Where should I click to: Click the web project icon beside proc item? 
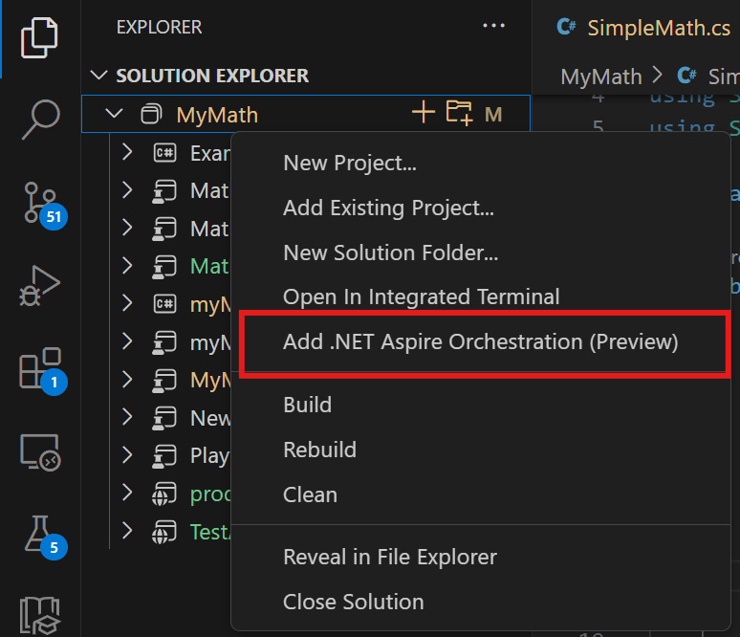pyautogui.click(x=164, y=494)
